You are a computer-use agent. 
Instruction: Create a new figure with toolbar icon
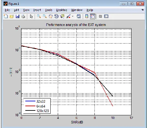coord(6,16)
